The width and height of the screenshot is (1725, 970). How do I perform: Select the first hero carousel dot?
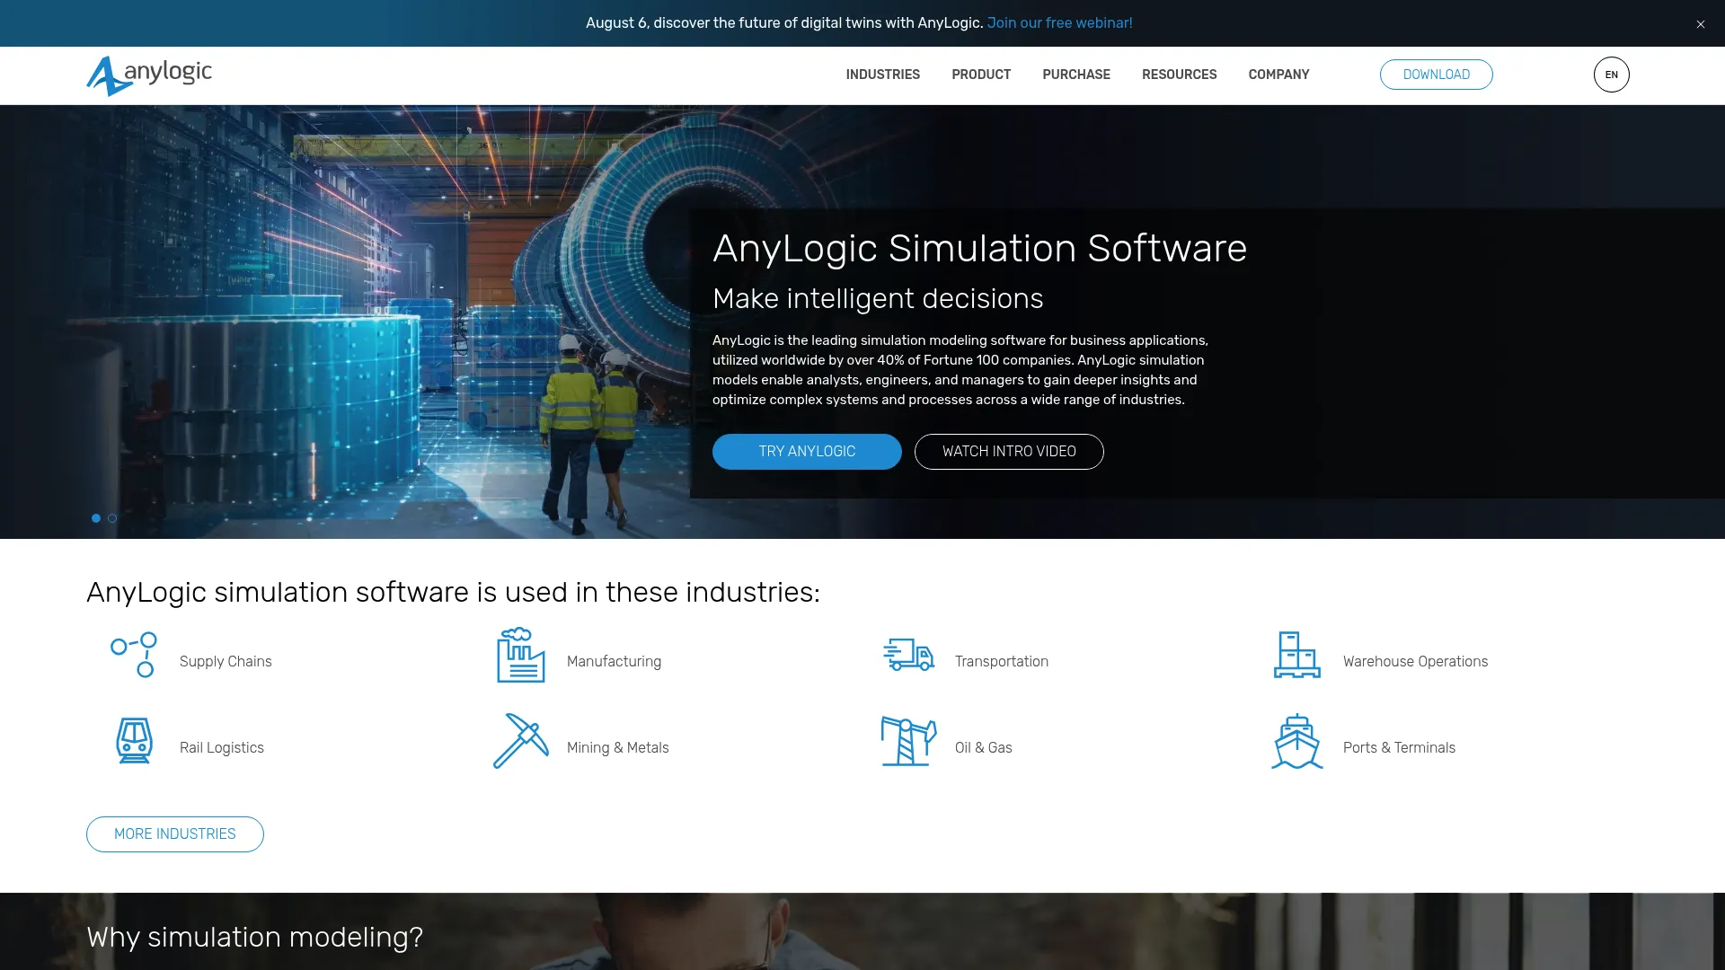click(96, 518)
